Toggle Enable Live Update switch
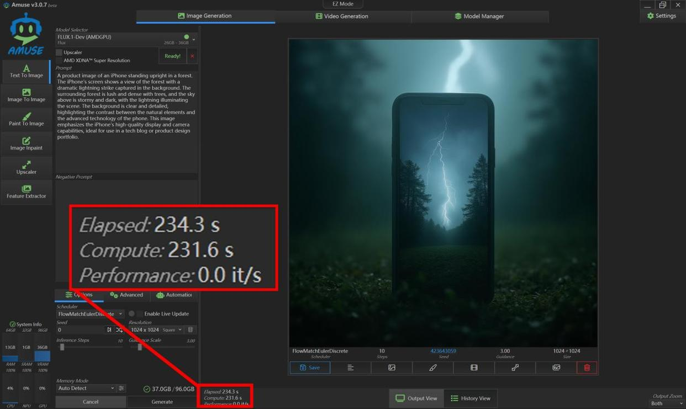This screenshot has width=686, height=409. (x=135, y=314)
